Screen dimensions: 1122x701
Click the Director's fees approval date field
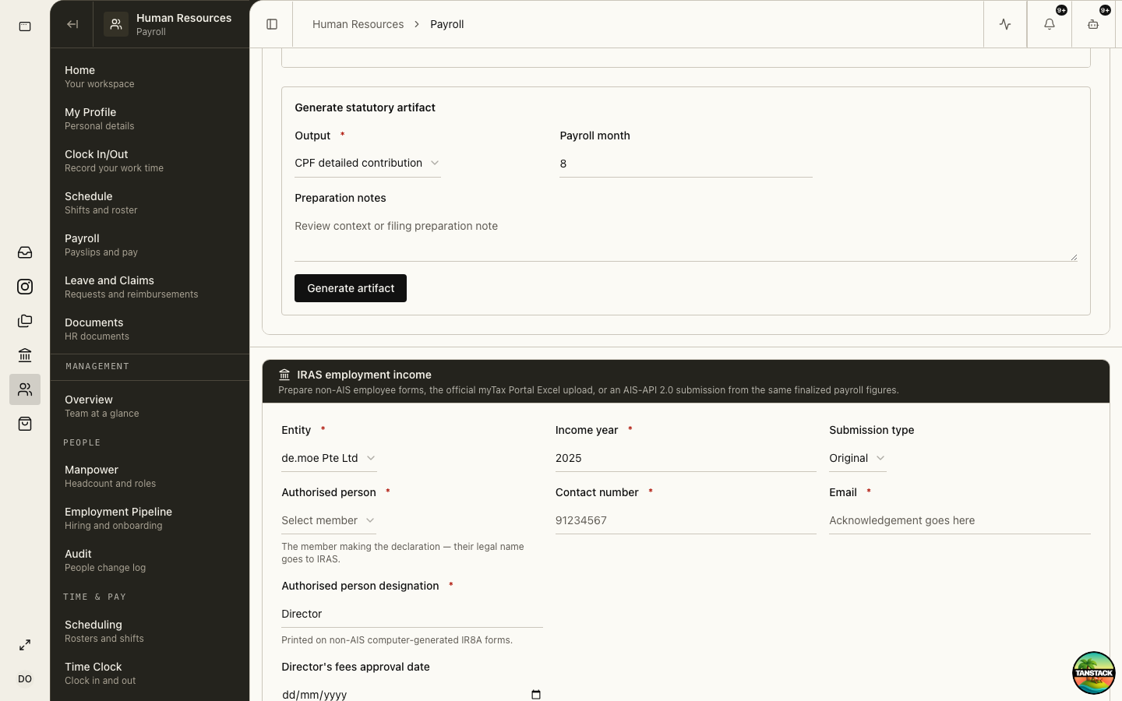pyautogui.click(x=412, y=693)
